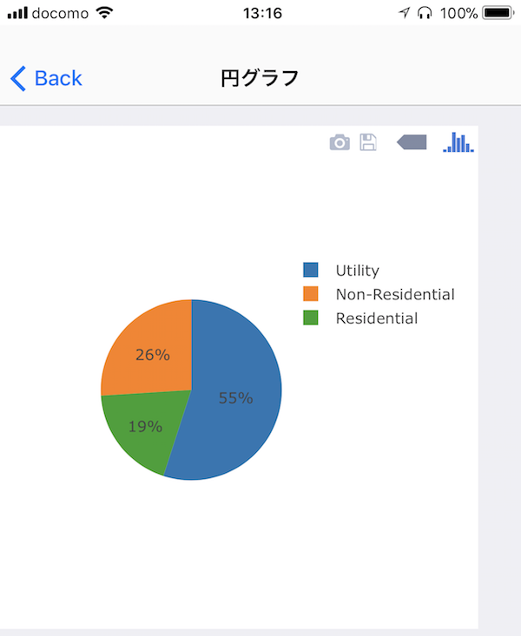The image size is (521, 636).
Task: Open the Plotly bar chart logo icon
Action: [x=458, y=142]
